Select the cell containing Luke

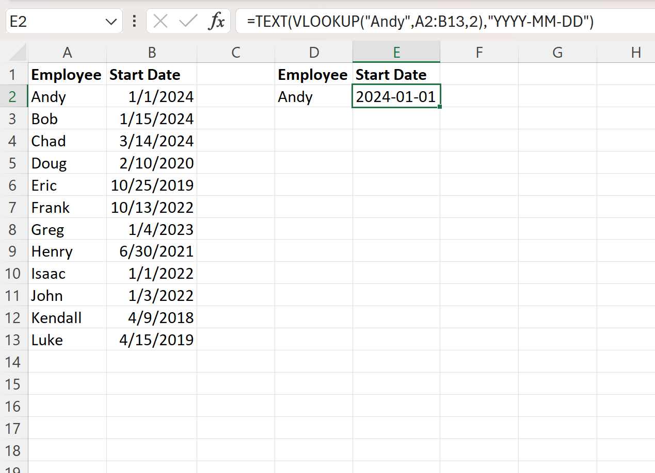pos(67,340)
